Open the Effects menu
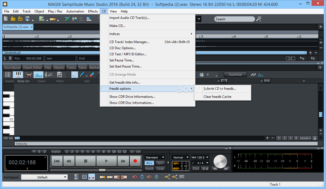Viewport: 326px width, 189px height. tap(93, 11)
